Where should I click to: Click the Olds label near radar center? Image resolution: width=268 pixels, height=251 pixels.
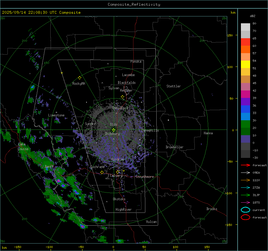113,124
